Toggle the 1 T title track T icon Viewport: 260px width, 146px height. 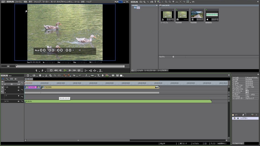tap(19, 96)
